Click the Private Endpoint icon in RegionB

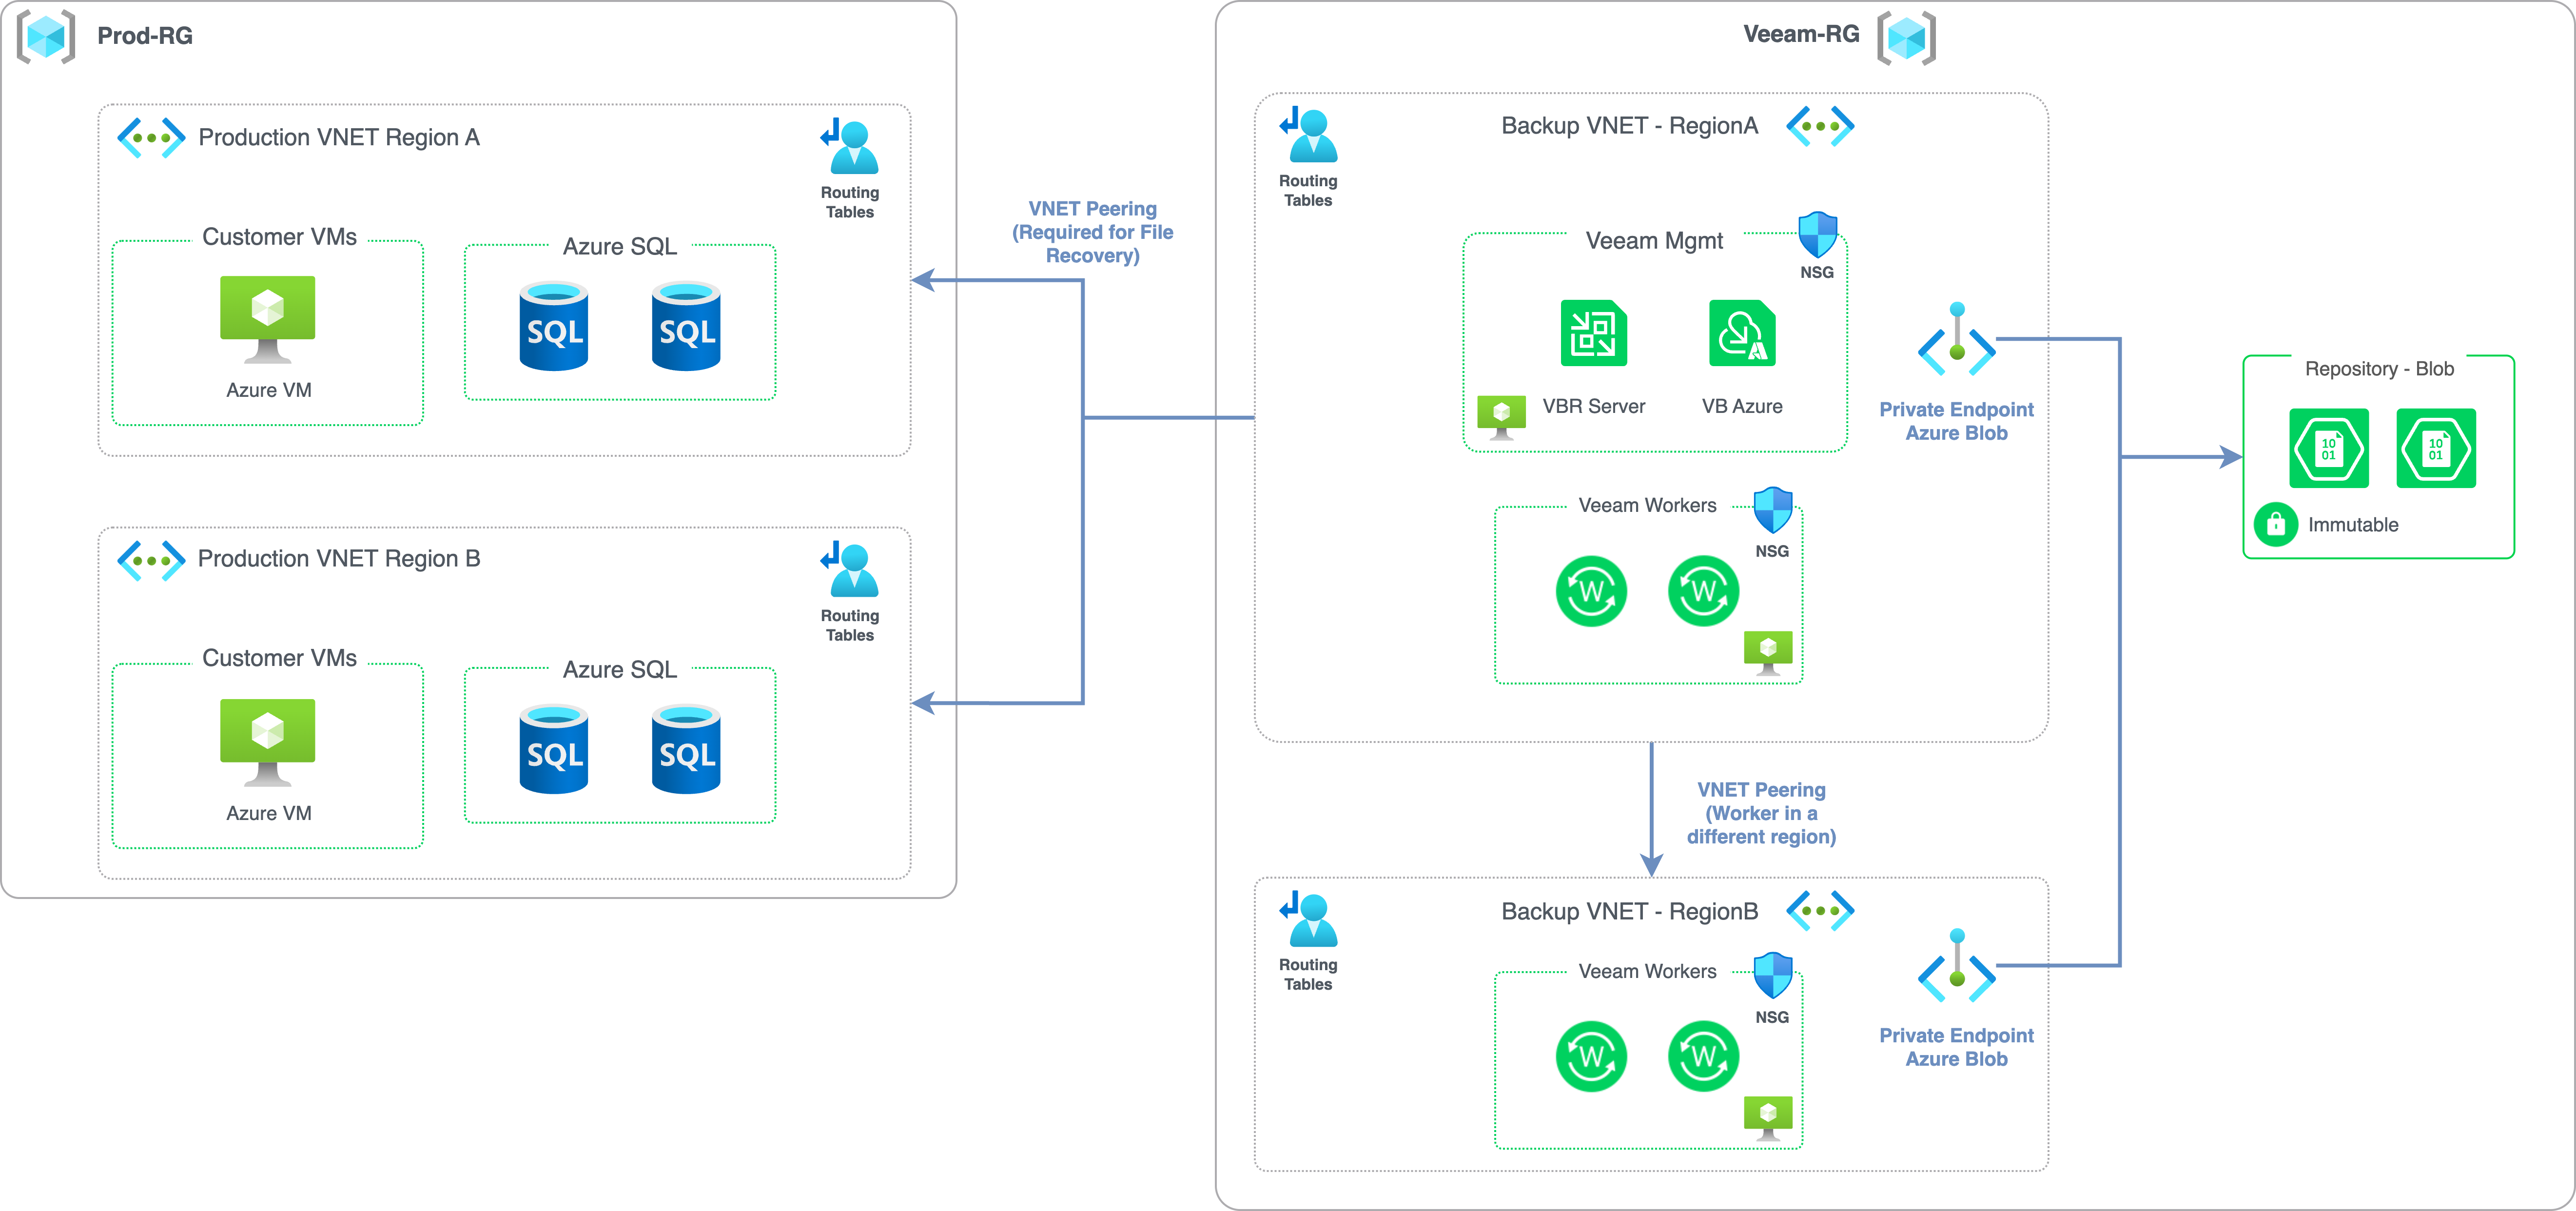point(1957,966)
